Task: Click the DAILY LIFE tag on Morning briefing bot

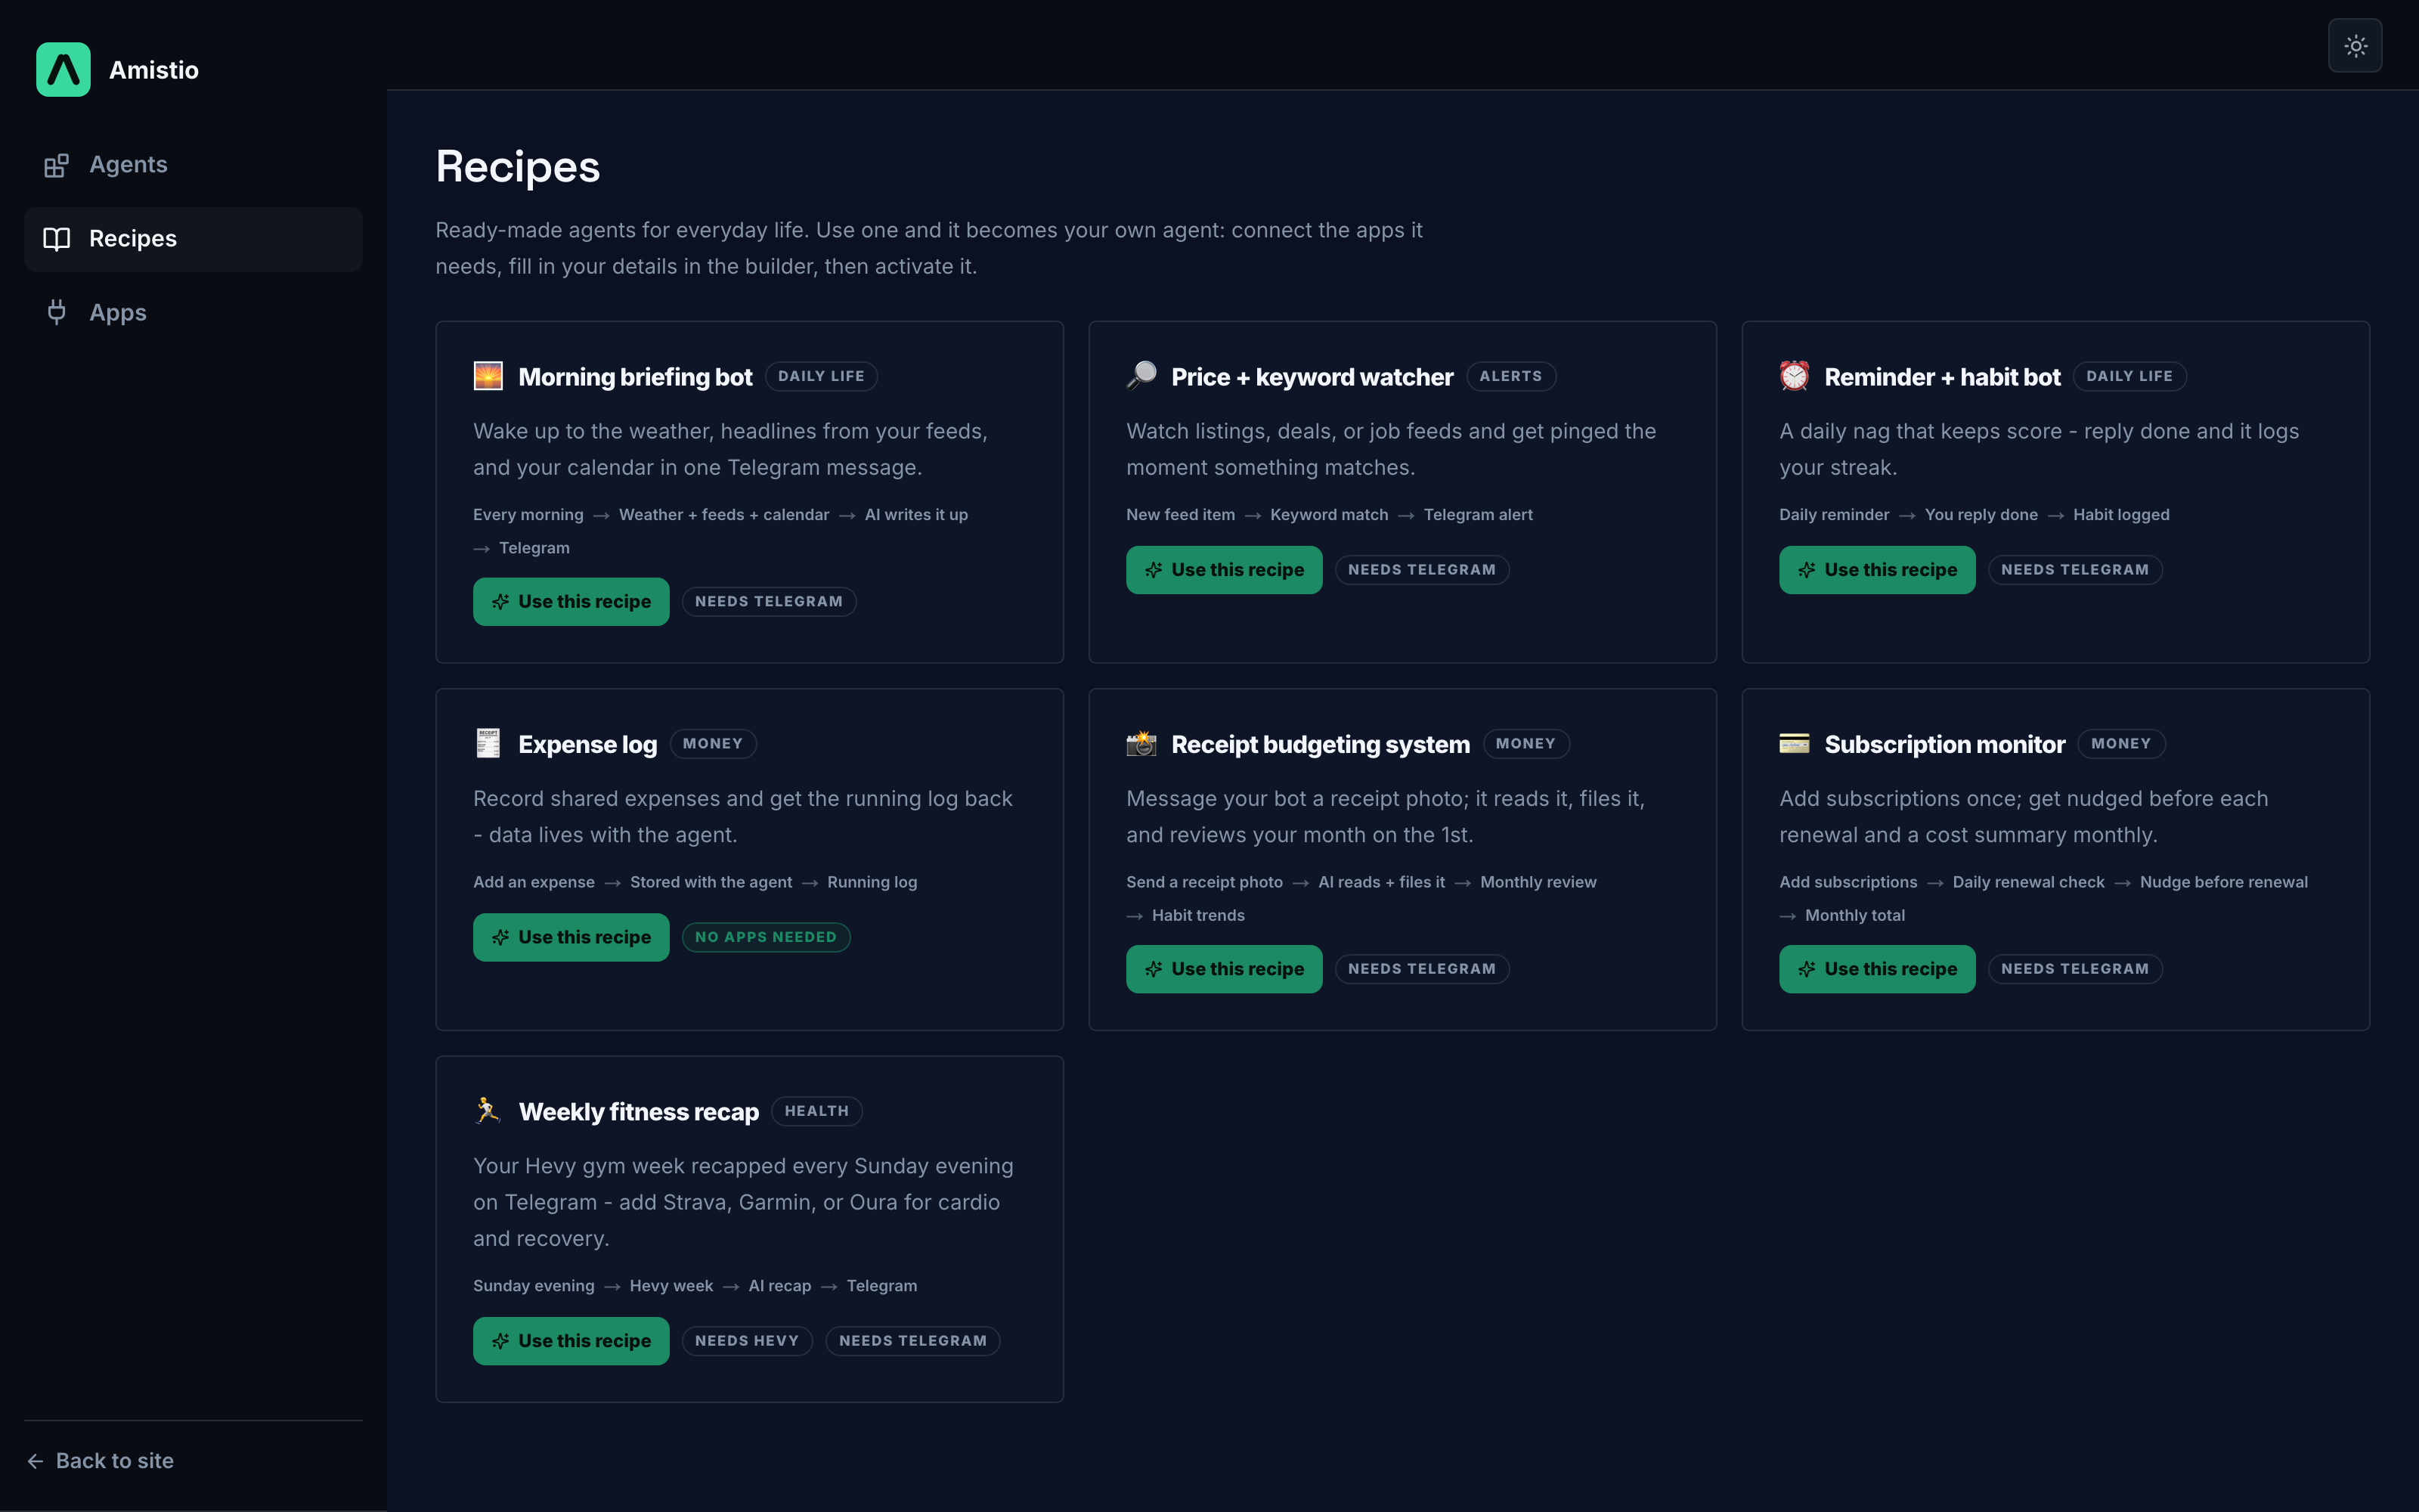Action: [x=821, y=376]
